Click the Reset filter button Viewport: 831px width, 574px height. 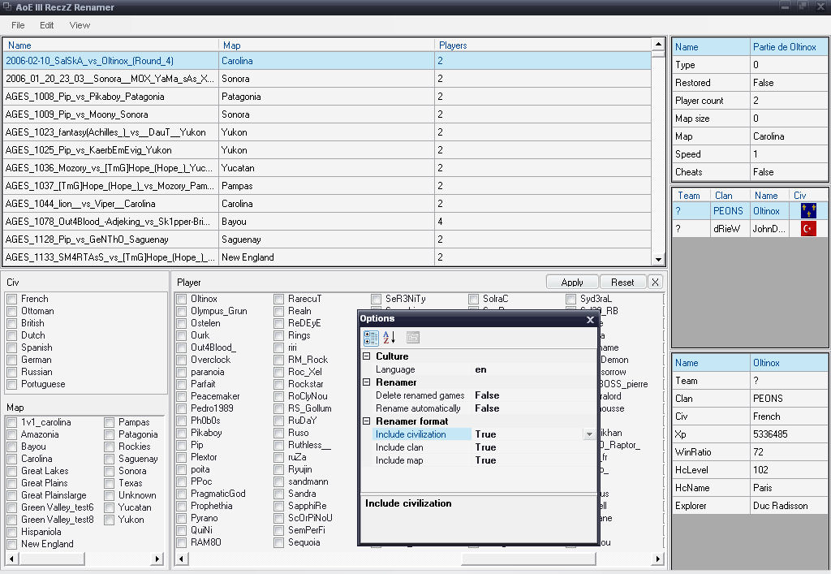[x=622, y=283]
